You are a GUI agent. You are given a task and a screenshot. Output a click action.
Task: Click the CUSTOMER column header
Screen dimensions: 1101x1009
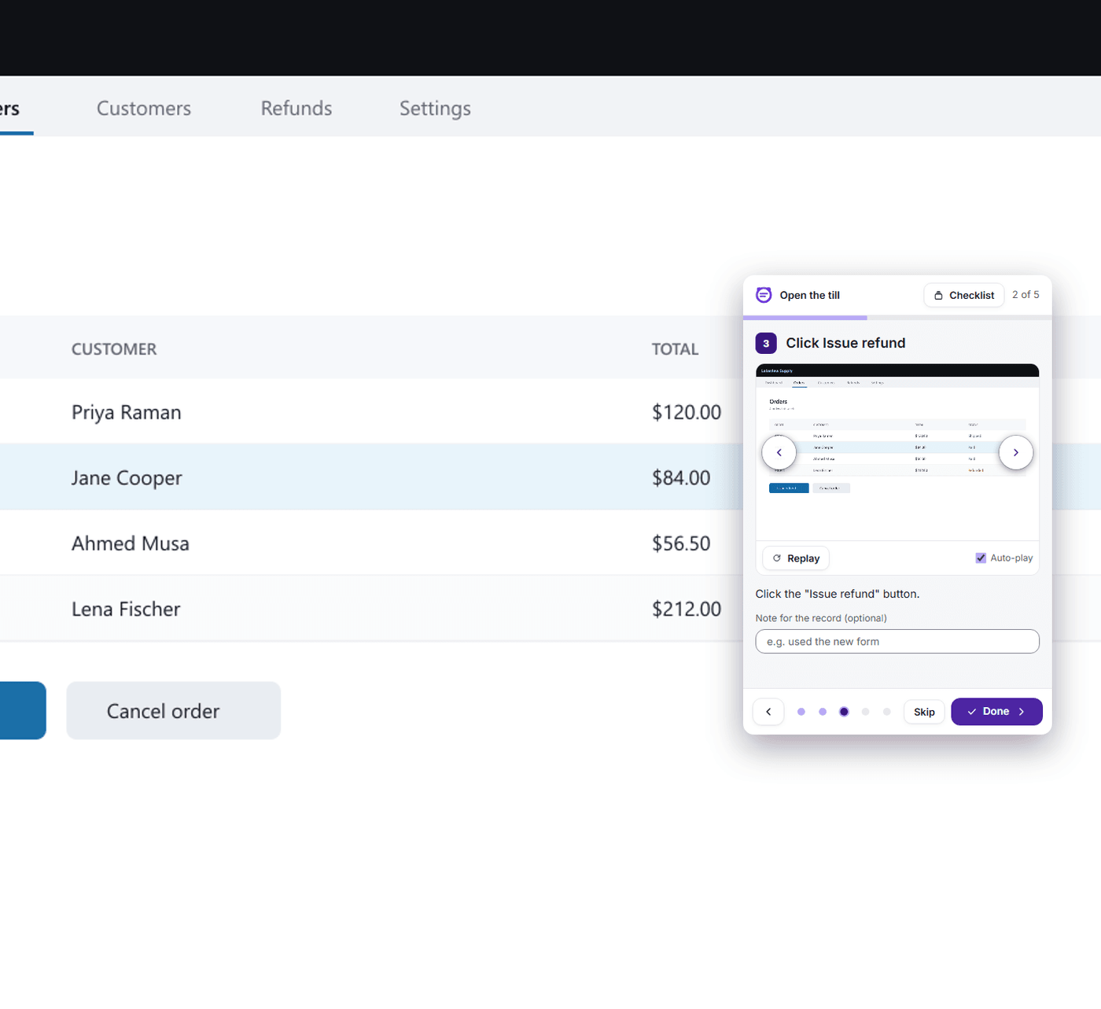[x=114, y=349]
